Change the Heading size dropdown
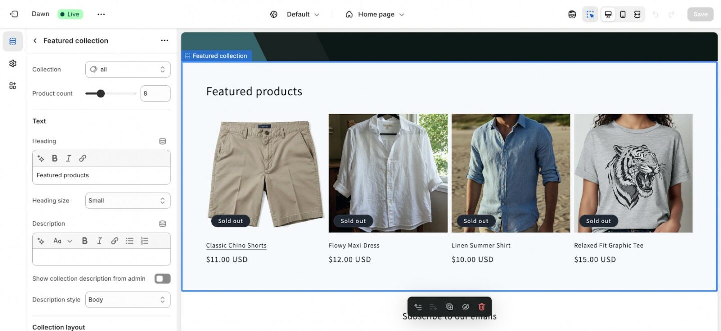This screenshot has height=331, width=721. (127, 200)
